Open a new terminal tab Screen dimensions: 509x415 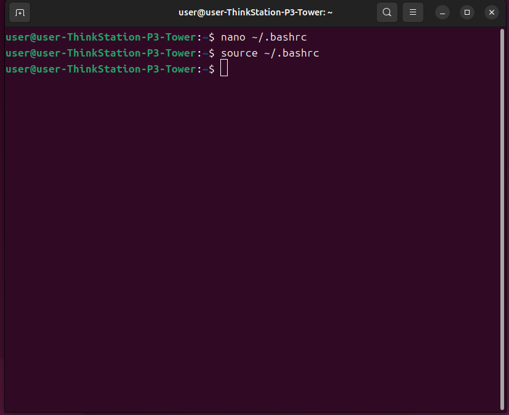(20, 13)
